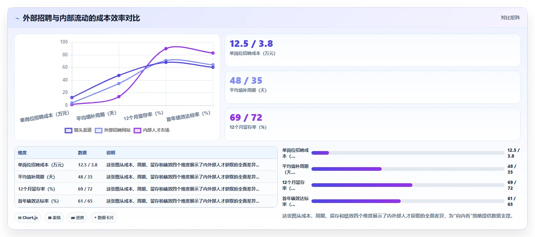Toggle the 外部招聘网站 legend entry
The width and height of the screenshot is (535, 237).
[x=113, y=130]
